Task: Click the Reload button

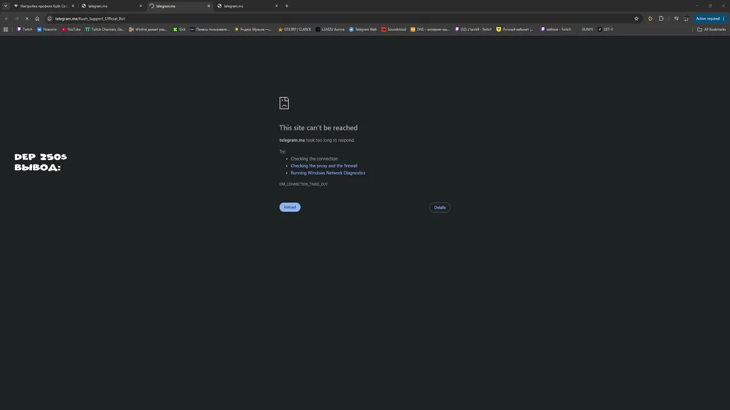Action: click(290, 207)
